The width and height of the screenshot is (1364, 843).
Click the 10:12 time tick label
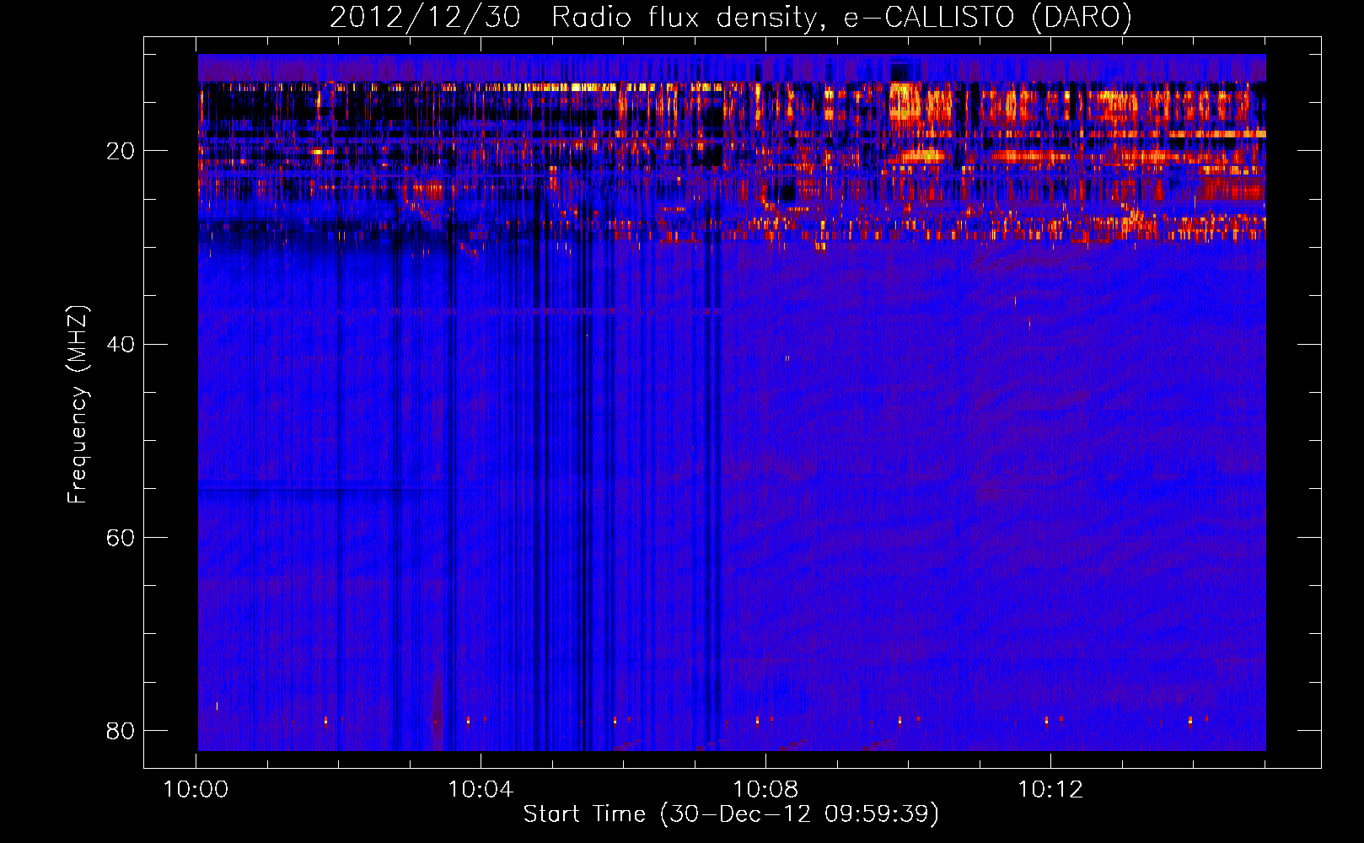pos(1050,790)
